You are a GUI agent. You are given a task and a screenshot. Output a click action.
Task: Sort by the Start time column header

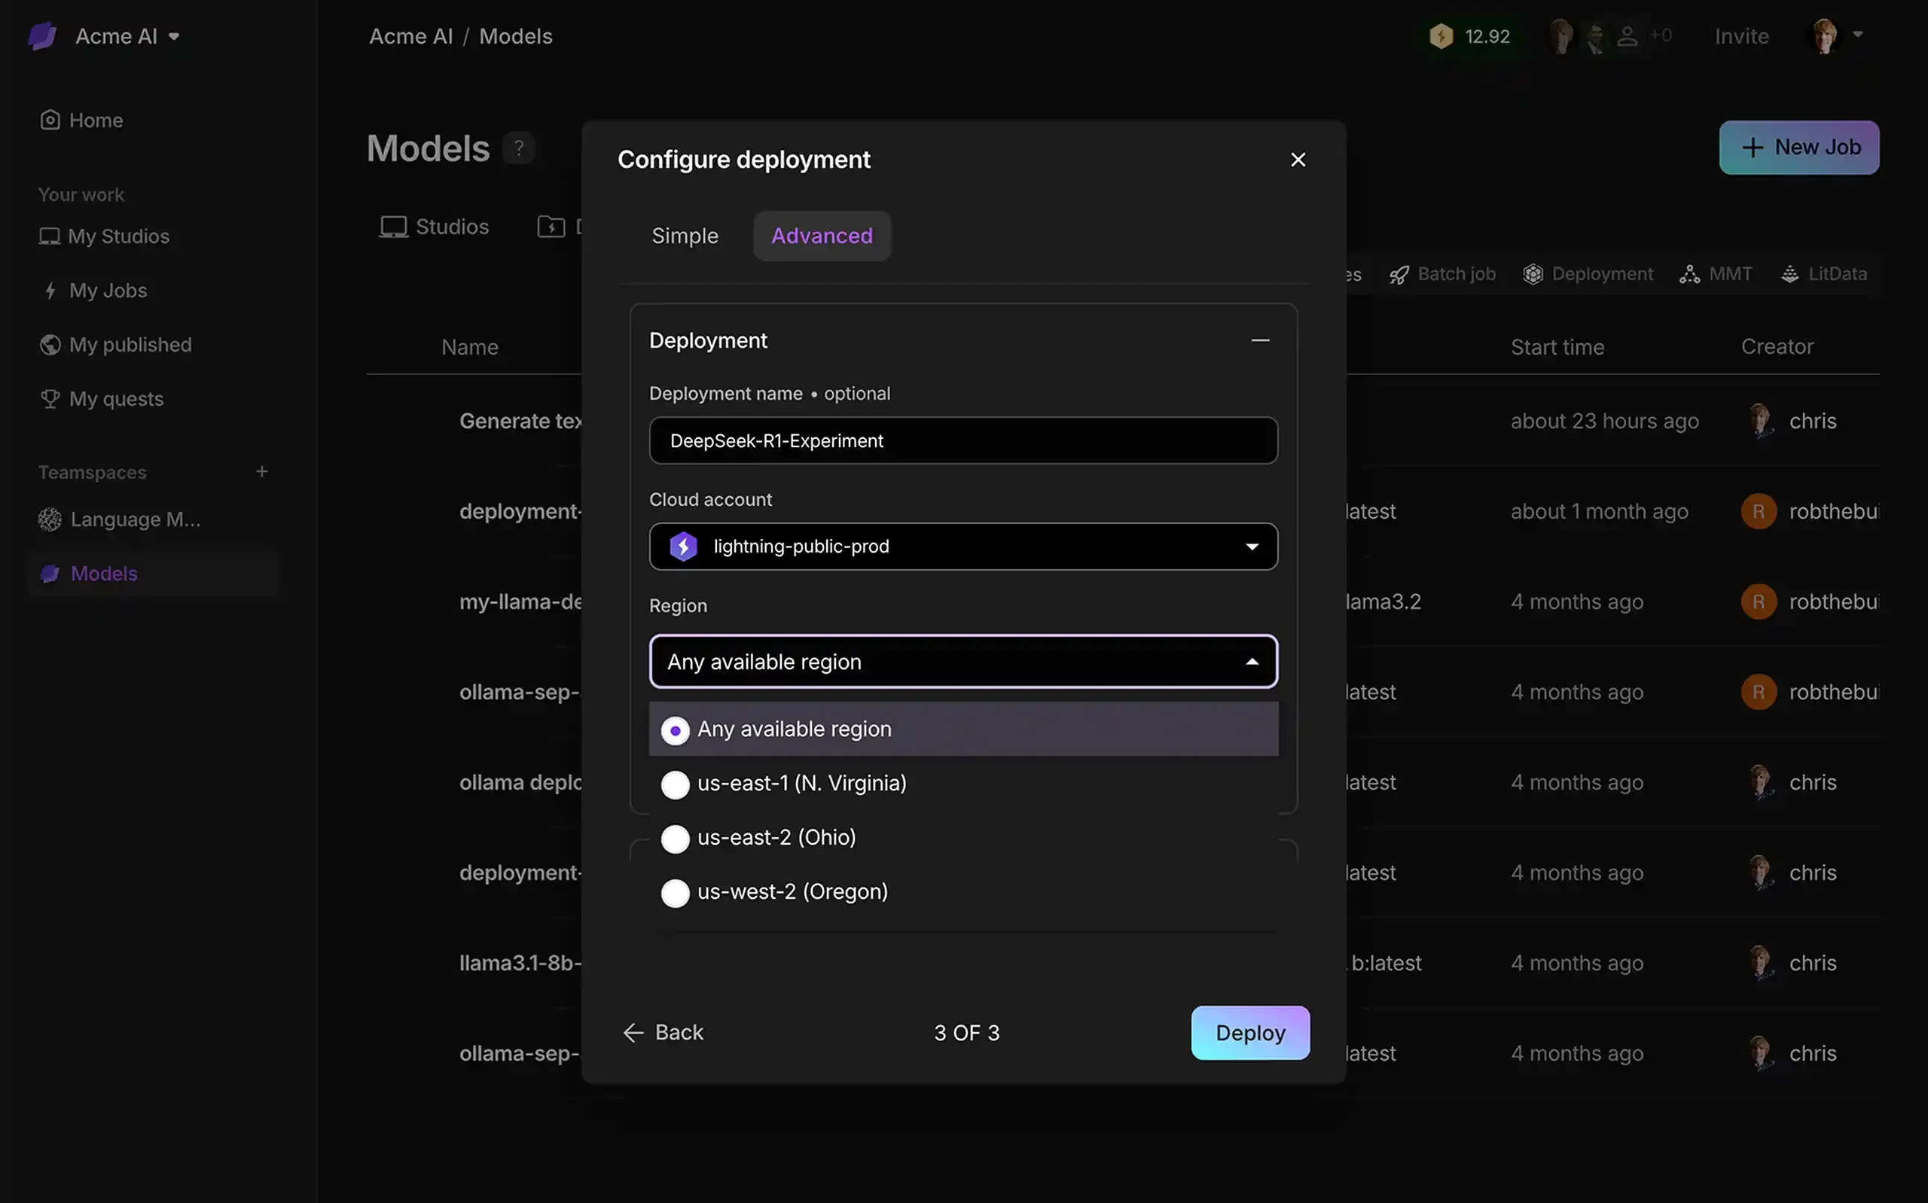1557,347
